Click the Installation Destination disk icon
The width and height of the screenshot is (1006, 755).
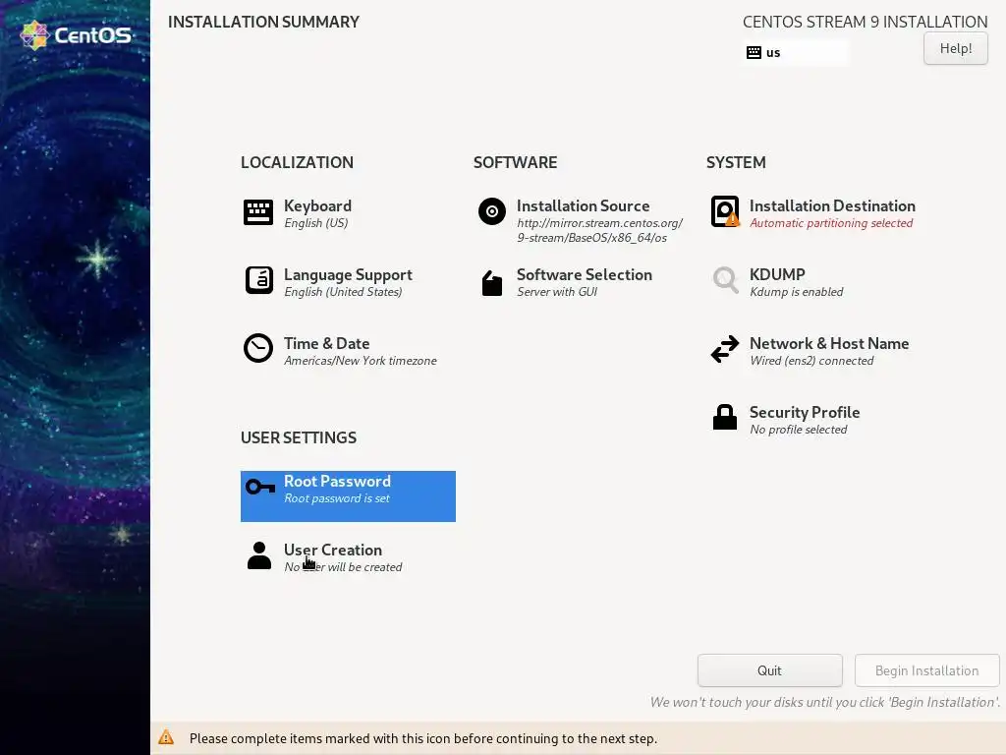coord(725,212)
